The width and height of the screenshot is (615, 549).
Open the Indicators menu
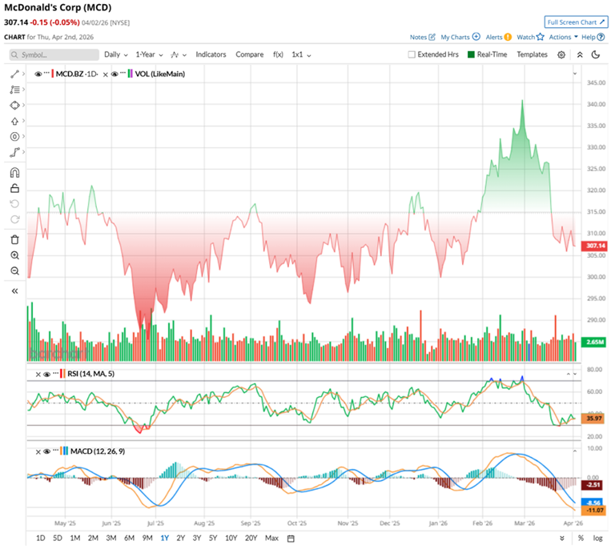pyautogui.click(x=211, y=54)
